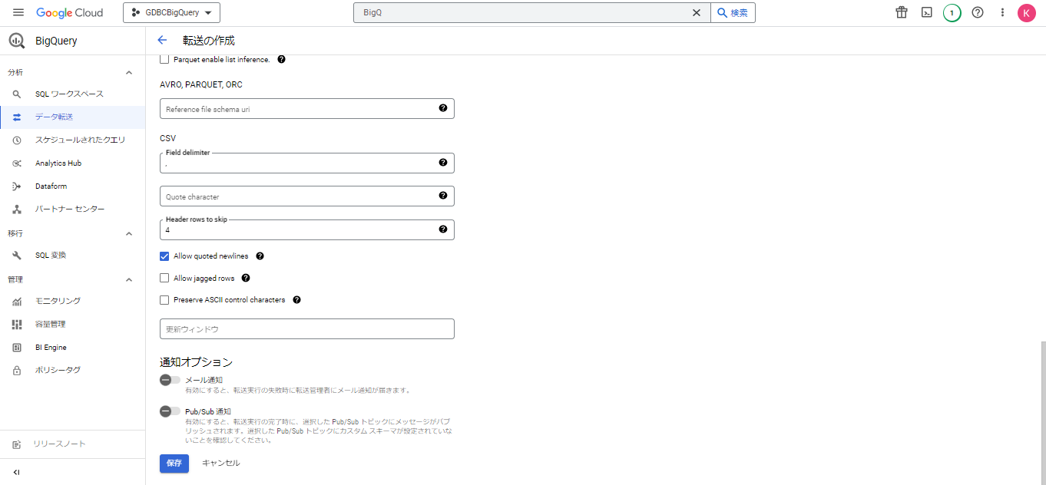Uncheck Allow quoted newlines checkbox

click(x=164, y=256)
